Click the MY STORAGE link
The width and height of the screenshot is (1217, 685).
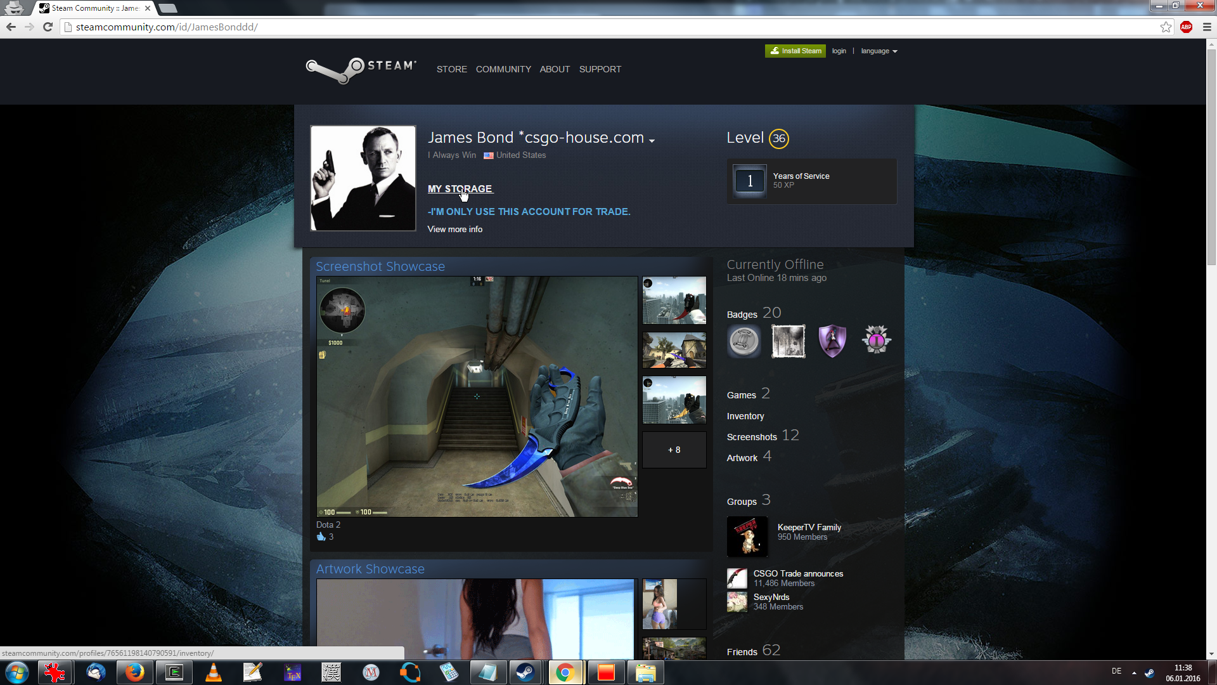pyautogui.click(x=460, y=188)
